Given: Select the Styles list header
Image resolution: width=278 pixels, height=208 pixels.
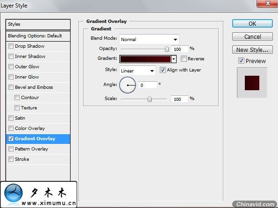Looking at the screenshot, I should pos(38,24).
